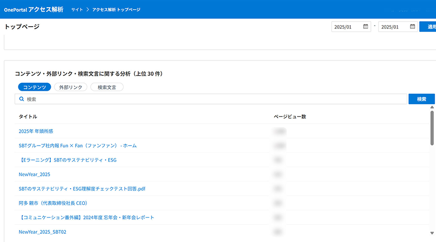Open the start date calendar icon
This screenshot has height=242, width=436.
(365, 27)
